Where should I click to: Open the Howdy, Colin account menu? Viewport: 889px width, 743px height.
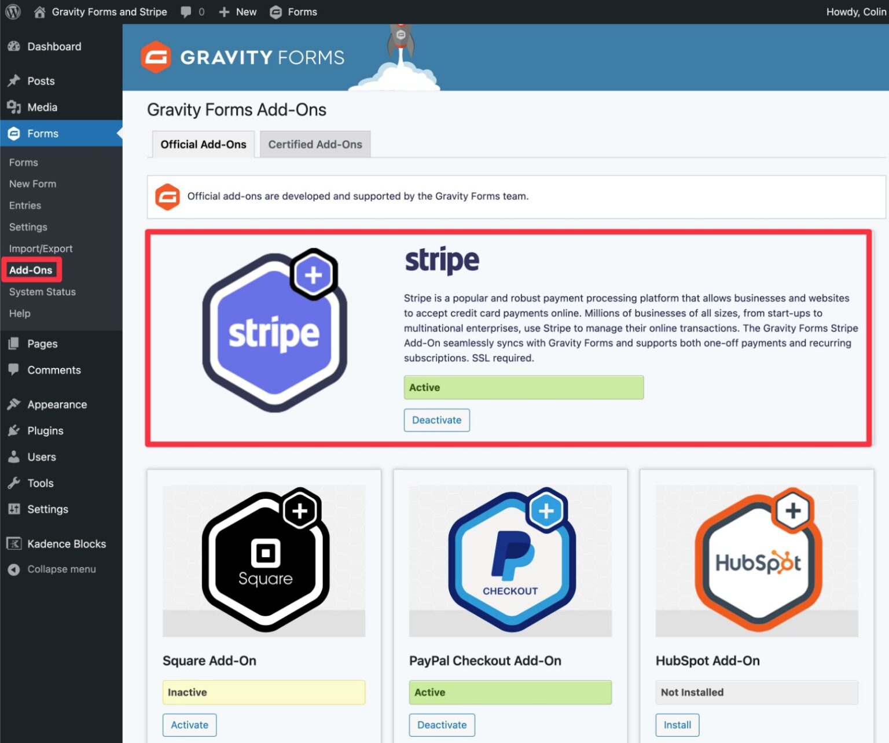point(856,12)
